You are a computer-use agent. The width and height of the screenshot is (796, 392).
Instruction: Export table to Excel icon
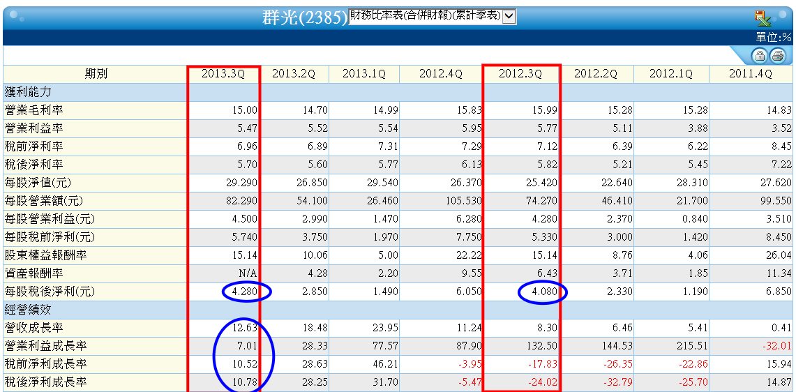click(x=763, y=17)
